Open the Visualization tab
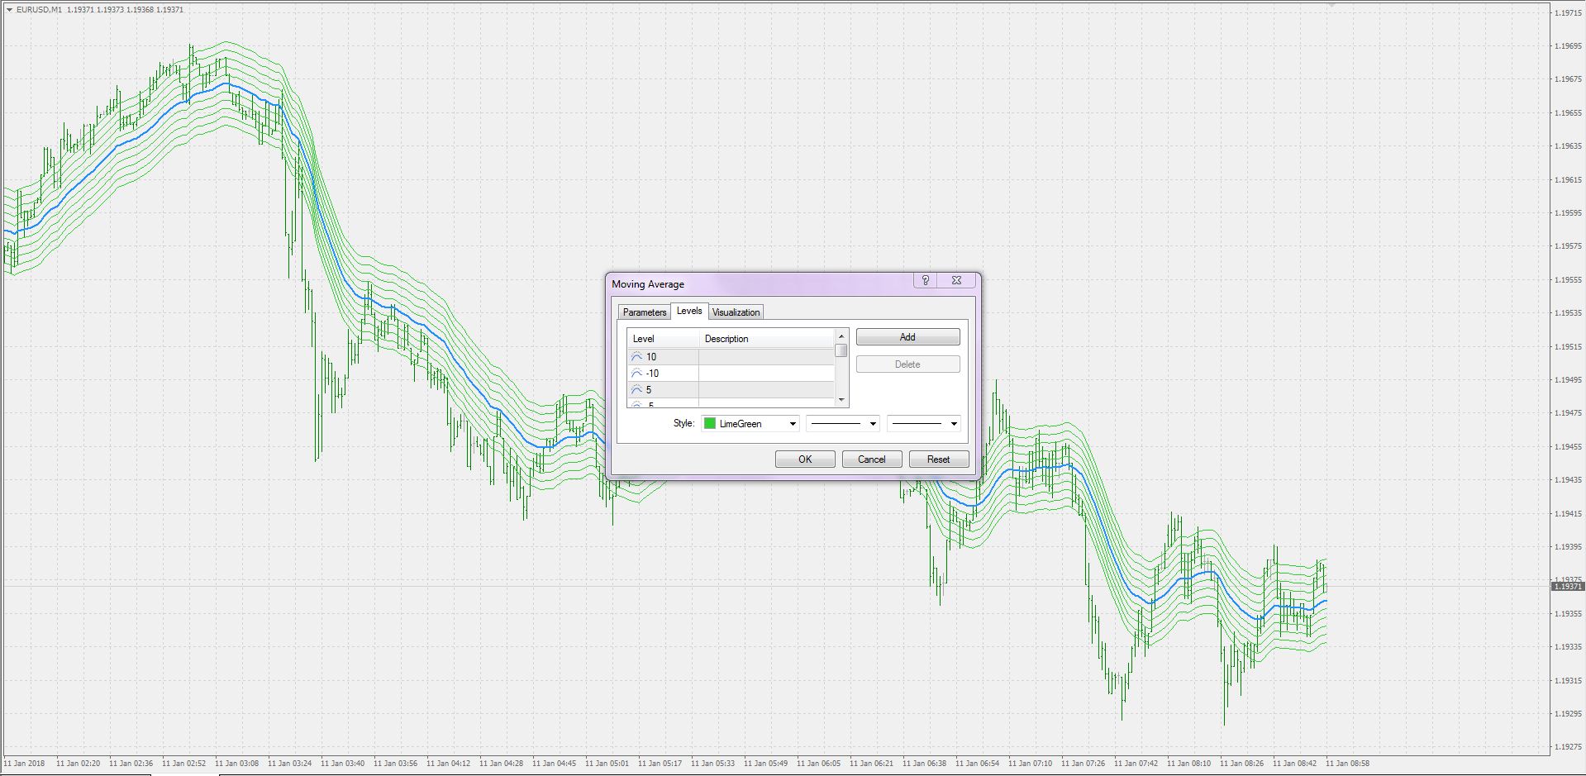 (735, 312)
